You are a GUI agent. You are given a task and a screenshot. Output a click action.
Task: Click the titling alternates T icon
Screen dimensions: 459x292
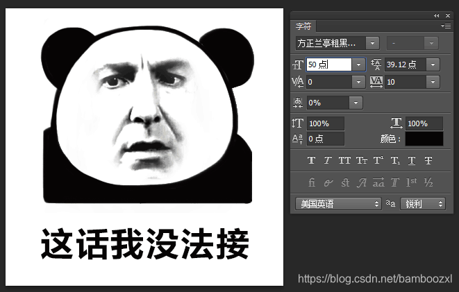coord(395,182)
